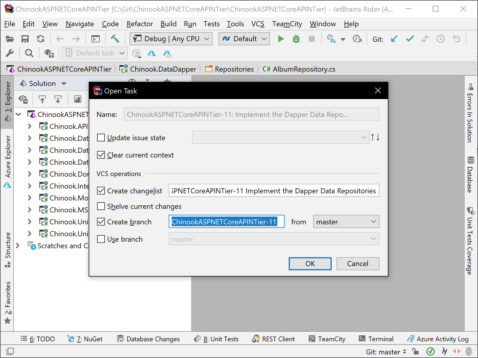Start debugging with the bug icon
478x358 pixels.
[296, 39]
